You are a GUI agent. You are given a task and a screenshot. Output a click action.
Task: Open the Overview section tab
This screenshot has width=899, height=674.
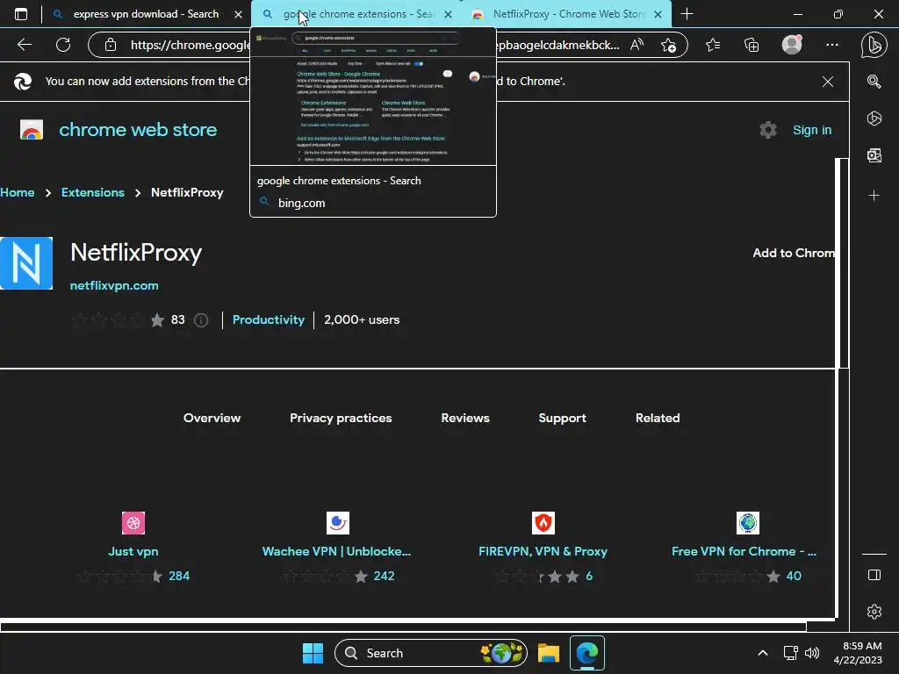(x=212, y=418)
